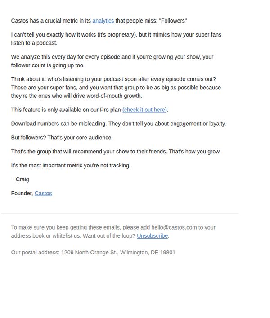Follow the "check it out here" link
Screen dimensions: 270x318
point(145,110)
